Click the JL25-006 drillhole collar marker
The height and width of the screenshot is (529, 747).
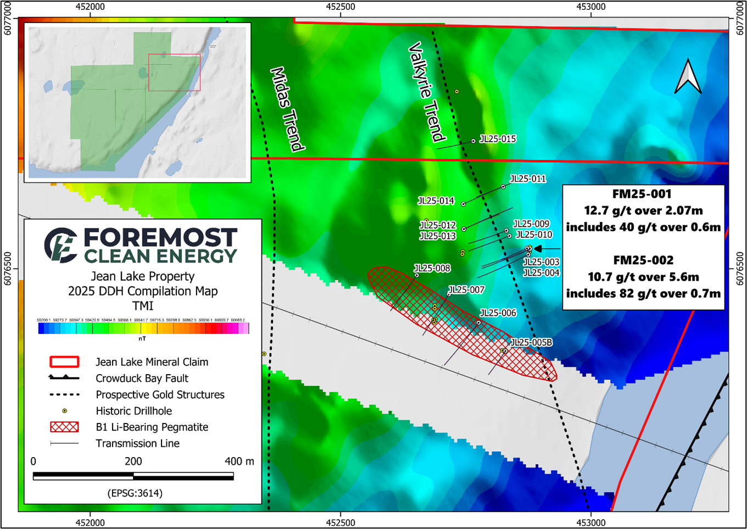point(478,322)
